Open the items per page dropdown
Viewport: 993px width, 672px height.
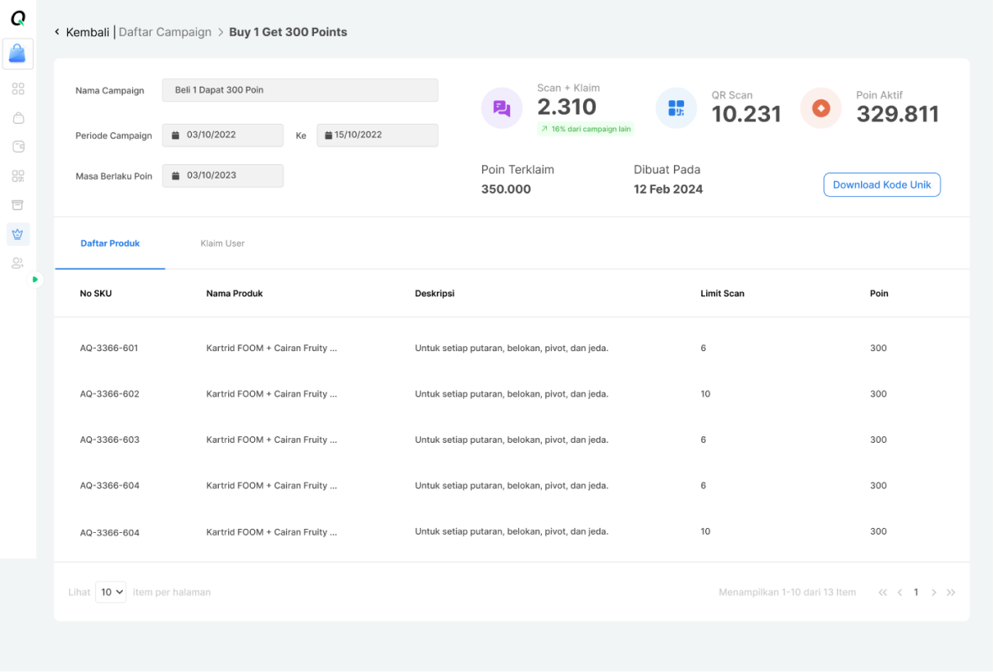(x=111, y=592)
